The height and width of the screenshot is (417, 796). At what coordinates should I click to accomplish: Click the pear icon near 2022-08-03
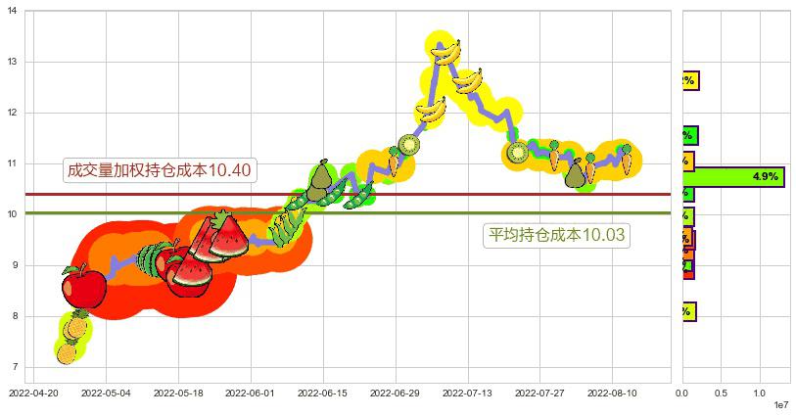click(x=575, y=174)
